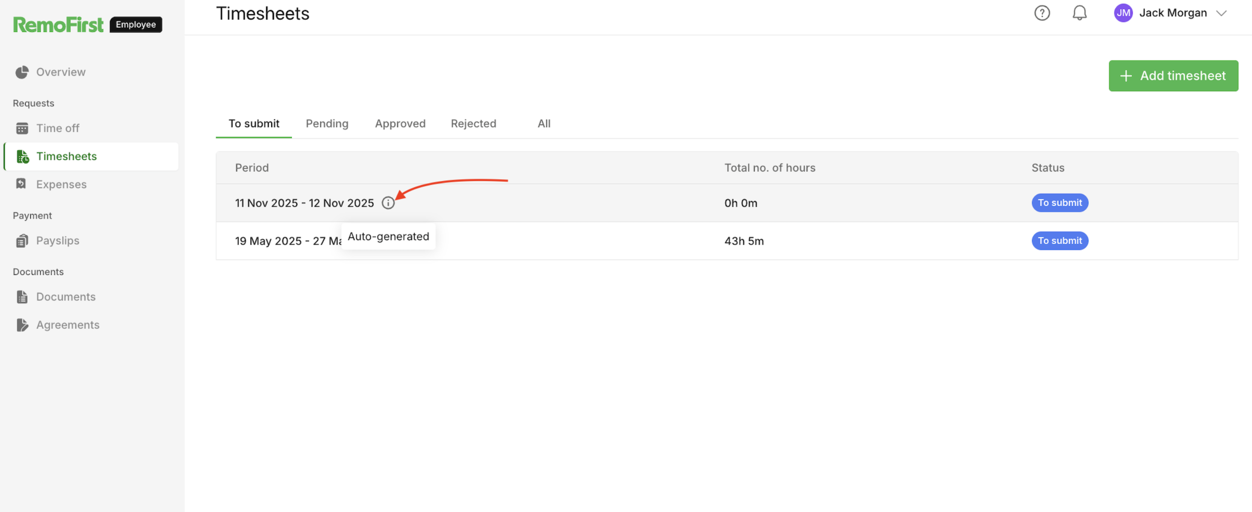Expand the Jack Morgan account dropdown chevron
Viewport: 1252px width, 512px height.
pyautogui.click(x=1221, y=13)
